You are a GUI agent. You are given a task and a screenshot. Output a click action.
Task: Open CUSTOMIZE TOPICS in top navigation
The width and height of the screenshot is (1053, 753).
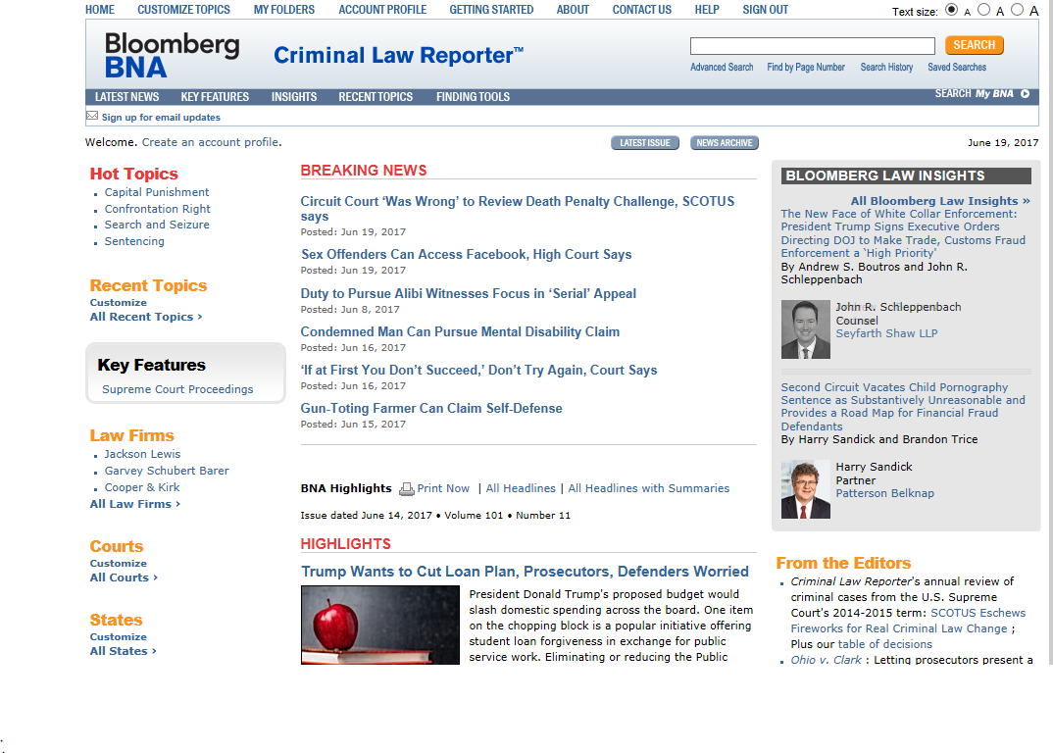[x=183, y=10]
